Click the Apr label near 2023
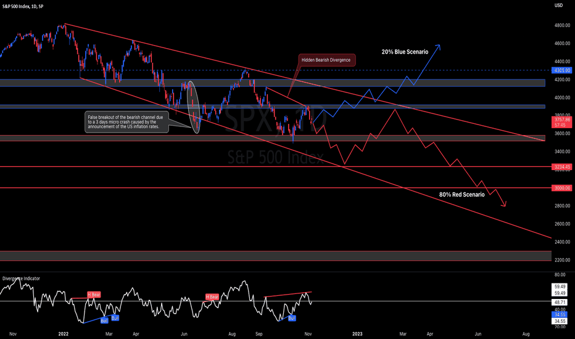 [x=430, y=334]
